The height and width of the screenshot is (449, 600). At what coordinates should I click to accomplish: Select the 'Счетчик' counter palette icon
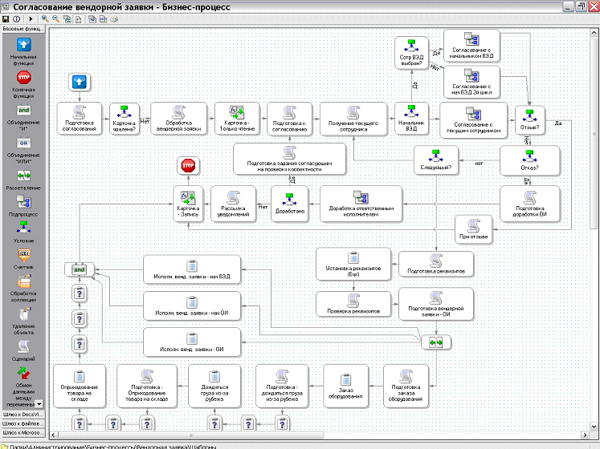pos(23,254)
